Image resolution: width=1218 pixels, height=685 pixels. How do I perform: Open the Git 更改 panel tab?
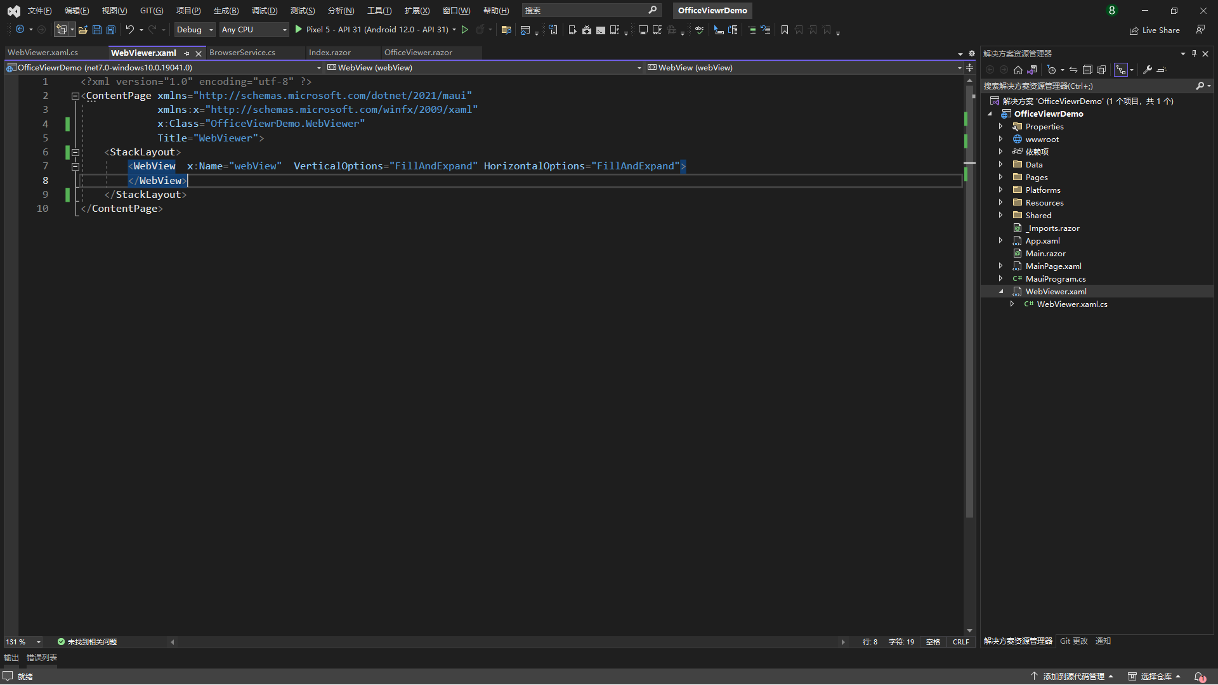click(x=1073, y=641)
